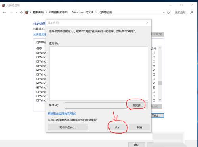Screen dimensions: 198x147
Task: Go up one level with the up arrow
Action: point(21,13)
